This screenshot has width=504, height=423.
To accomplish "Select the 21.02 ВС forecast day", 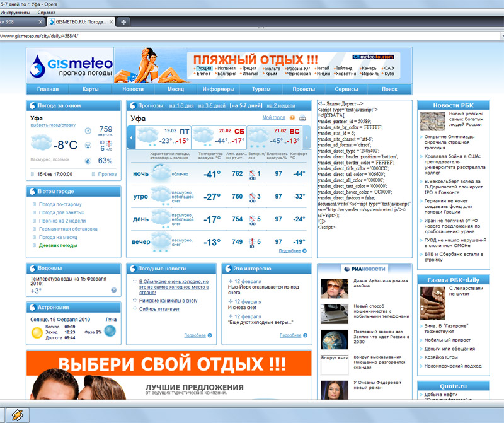I will pos(275,137).
